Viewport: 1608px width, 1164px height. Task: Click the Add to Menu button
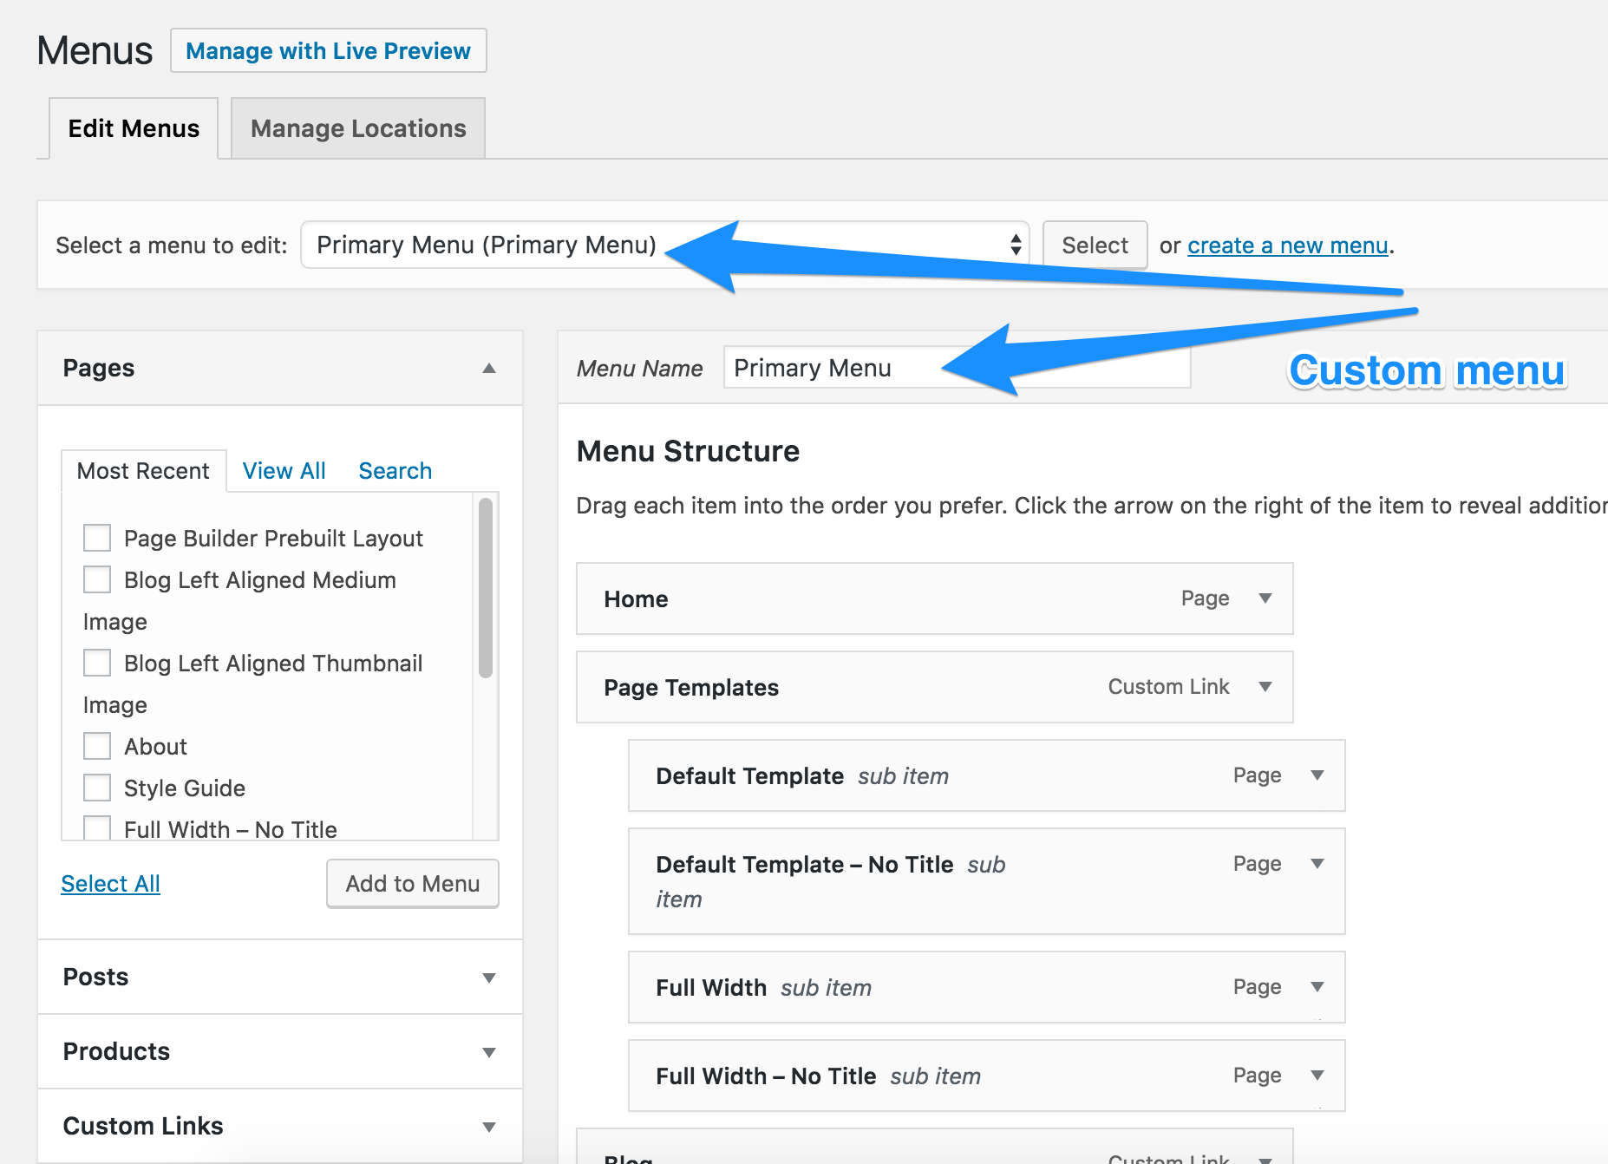click(x=413, y=884)
